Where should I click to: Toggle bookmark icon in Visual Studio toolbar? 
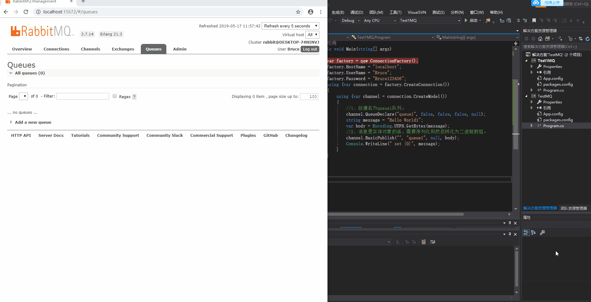click(x=534, y=21)
